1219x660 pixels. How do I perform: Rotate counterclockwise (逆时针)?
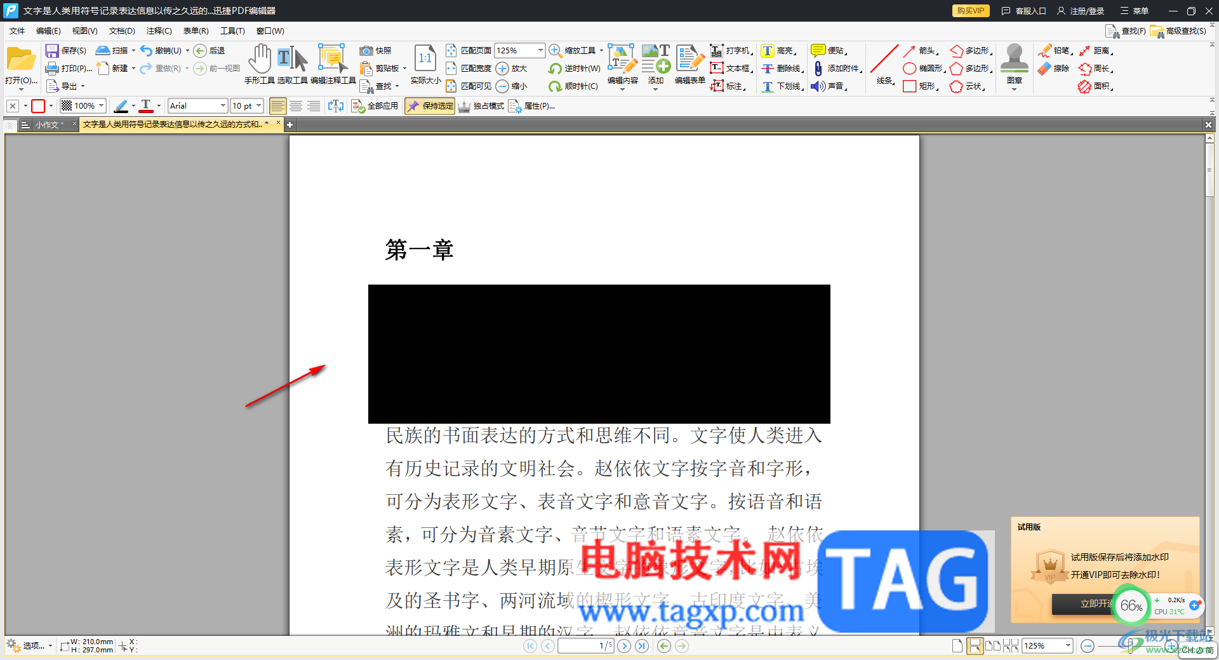tap(575, 68)
